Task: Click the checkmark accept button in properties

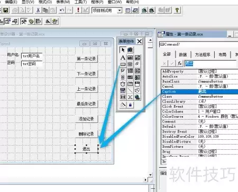Action: click(172, 63)
